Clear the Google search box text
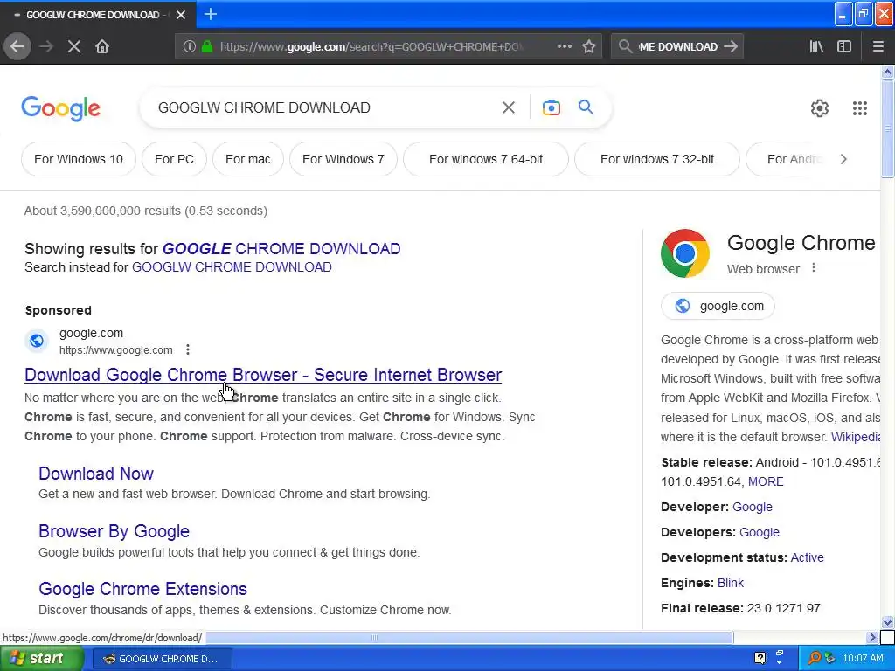Image resolution: width=895 pixels, height=671 pixels. click(509, 107)
